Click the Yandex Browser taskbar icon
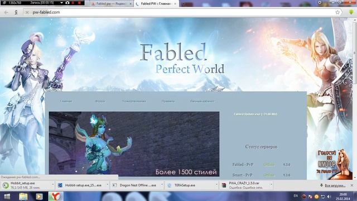The image size is (357, 201). coord(56,197)
